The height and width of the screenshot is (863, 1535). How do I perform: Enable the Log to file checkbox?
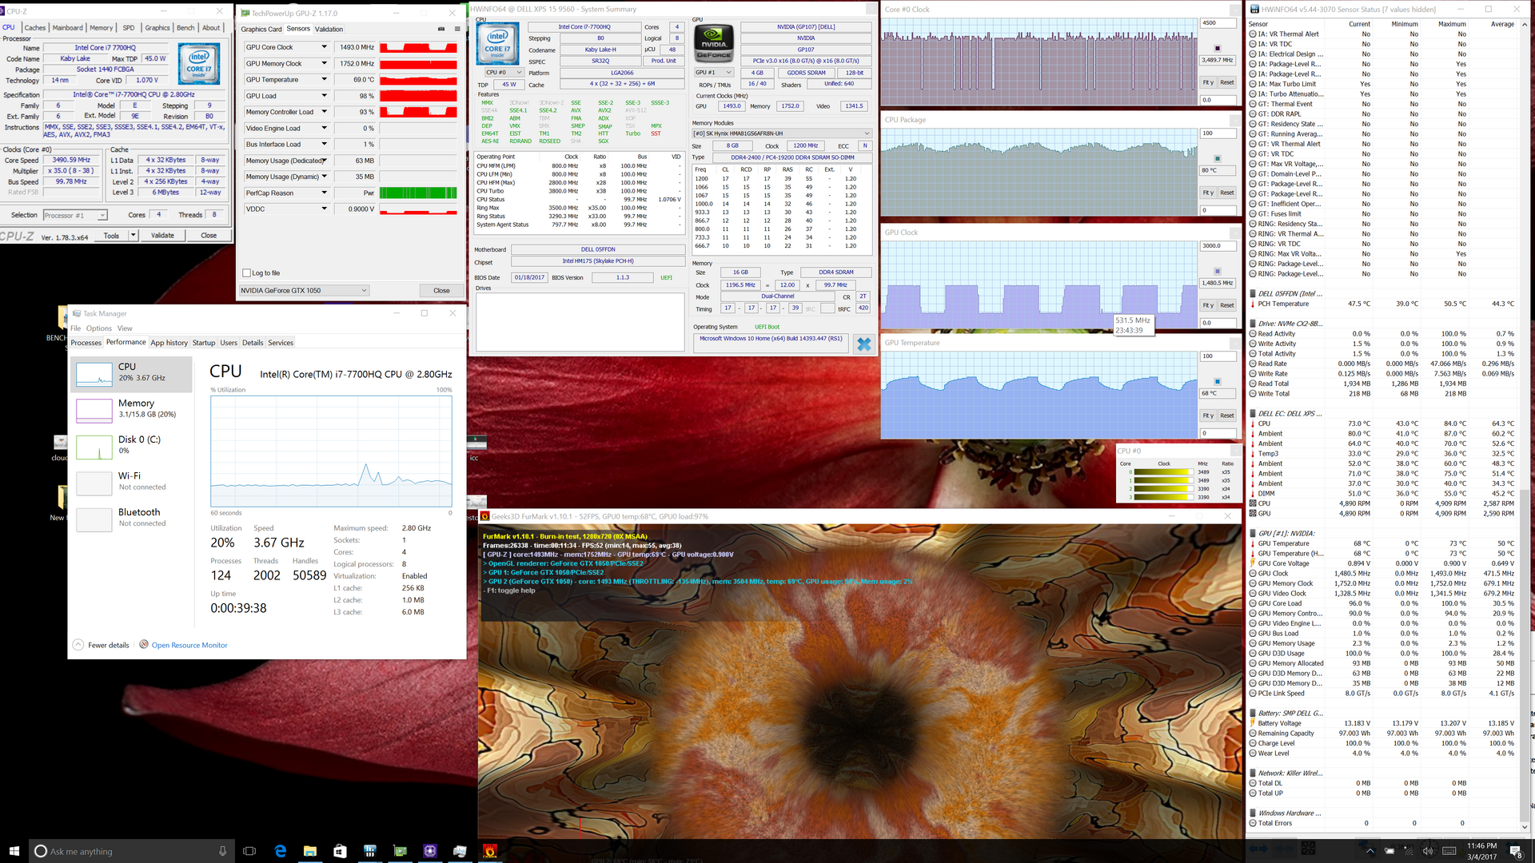(x=247, y=273)
